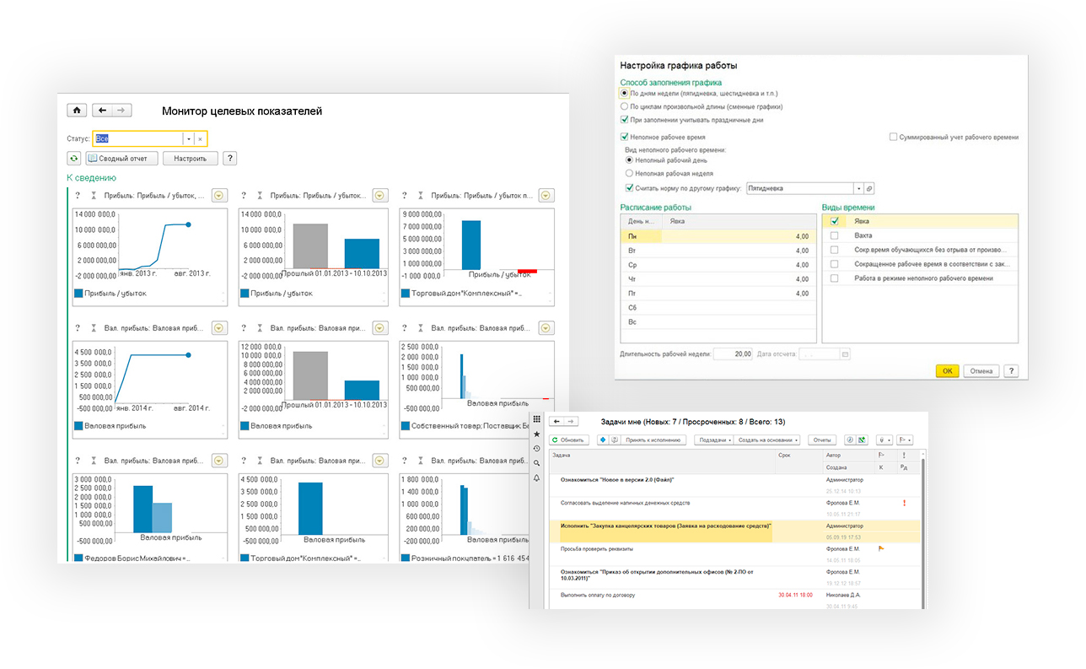Open the notifications bell in the sidebar
The image size is (1086, 669).
pyautogui.click(x=536, y=477)
